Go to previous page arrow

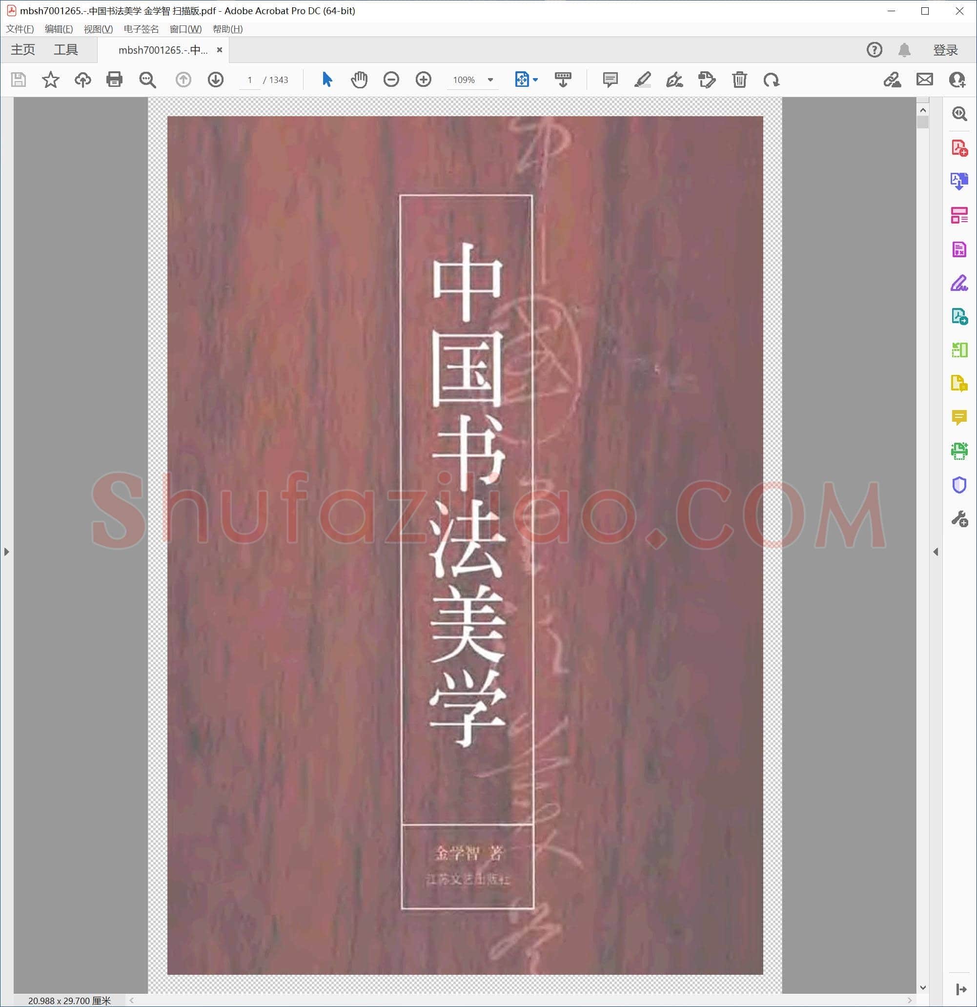click(183, 80)
